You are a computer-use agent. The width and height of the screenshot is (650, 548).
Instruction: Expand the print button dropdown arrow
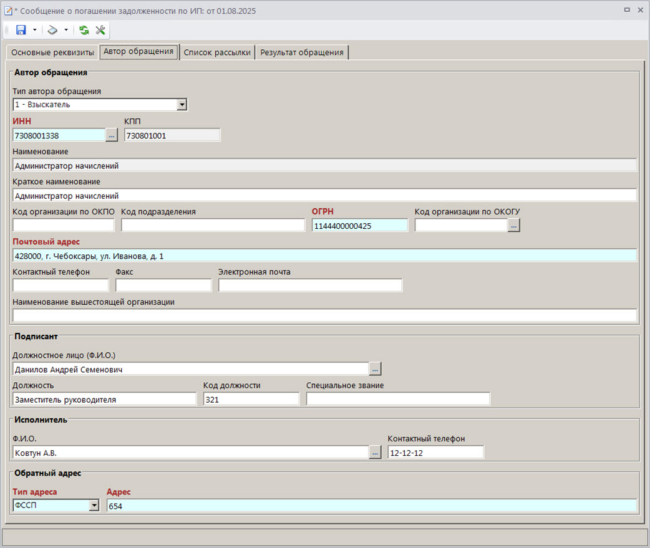65,30
